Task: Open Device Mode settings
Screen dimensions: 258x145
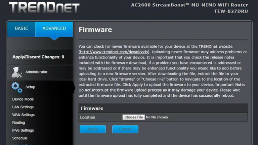Action: click(23, 99)
